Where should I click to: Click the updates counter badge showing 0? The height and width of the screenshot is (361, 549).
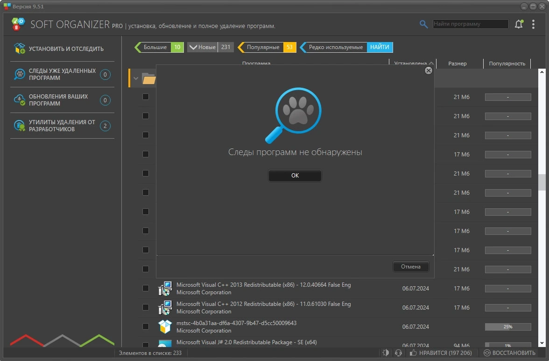click(105, 100)
